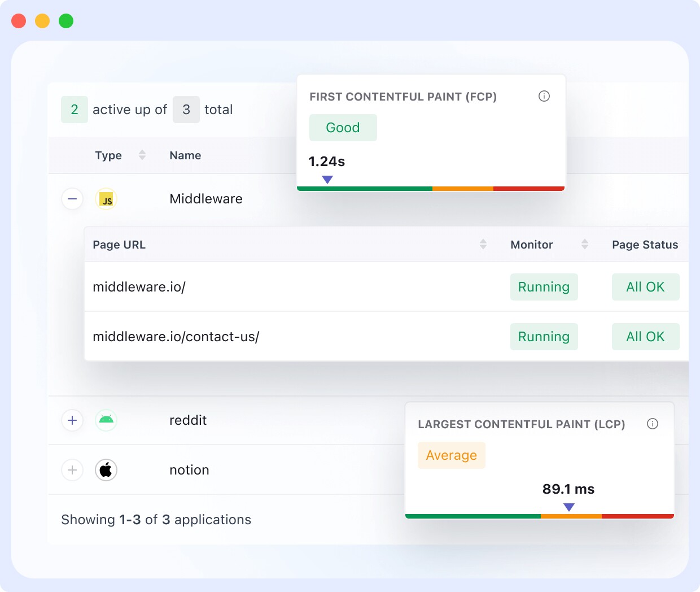Expand the notion application row
Viewport: 700px width, 592px height.
coord(72,470)
